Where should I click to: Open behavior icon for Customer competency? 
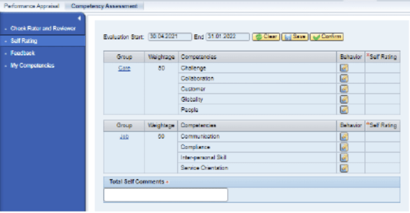pos(344,89)
